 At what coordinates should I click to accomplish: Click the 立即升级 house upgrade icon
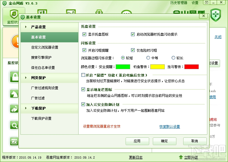pyautogui.click(x=181, y=157)
